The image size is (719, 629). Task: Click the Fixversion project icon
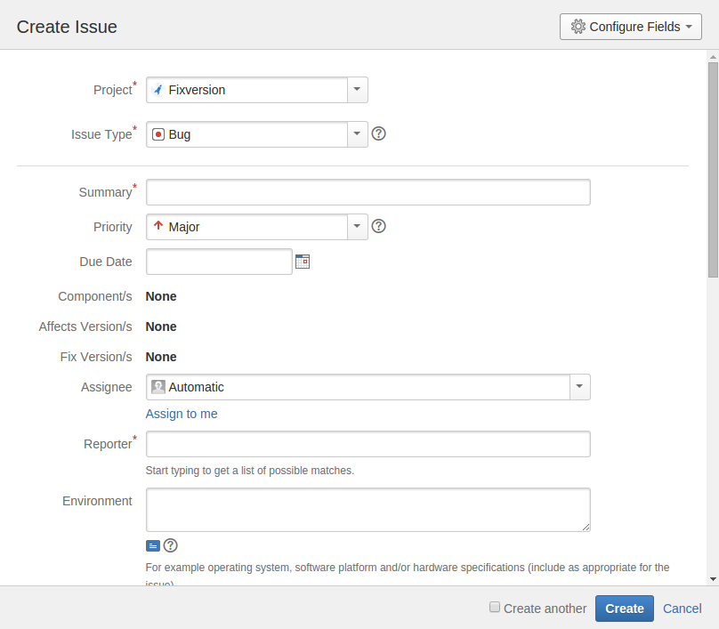click(x=158, y=90)
